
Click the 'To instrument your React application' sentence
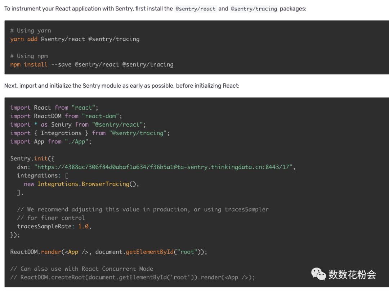[x=155, y=9]
